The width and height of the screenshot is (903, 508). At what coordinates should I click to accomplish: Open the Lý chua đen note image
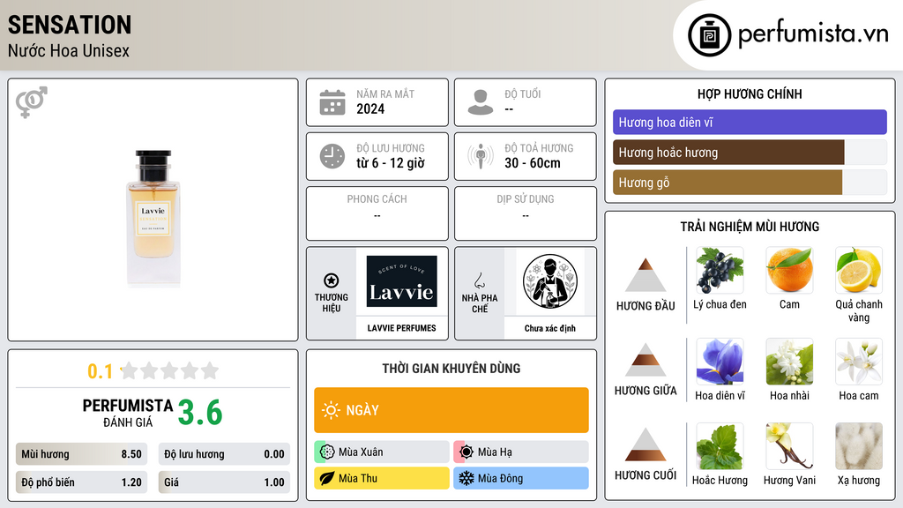(x=720, y=271)
